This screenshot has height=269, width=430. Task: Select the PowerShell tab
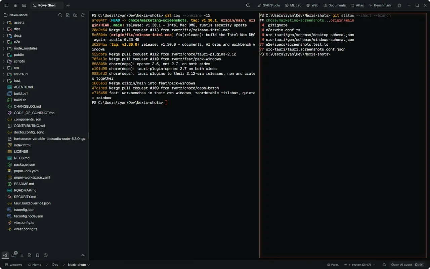coord(47,5)
